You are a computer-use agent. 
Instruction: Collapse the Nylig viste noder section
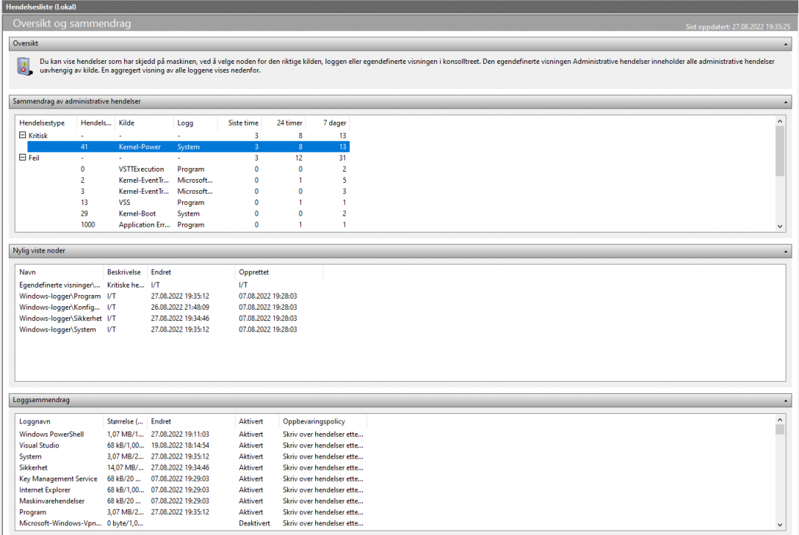point(786,251)
